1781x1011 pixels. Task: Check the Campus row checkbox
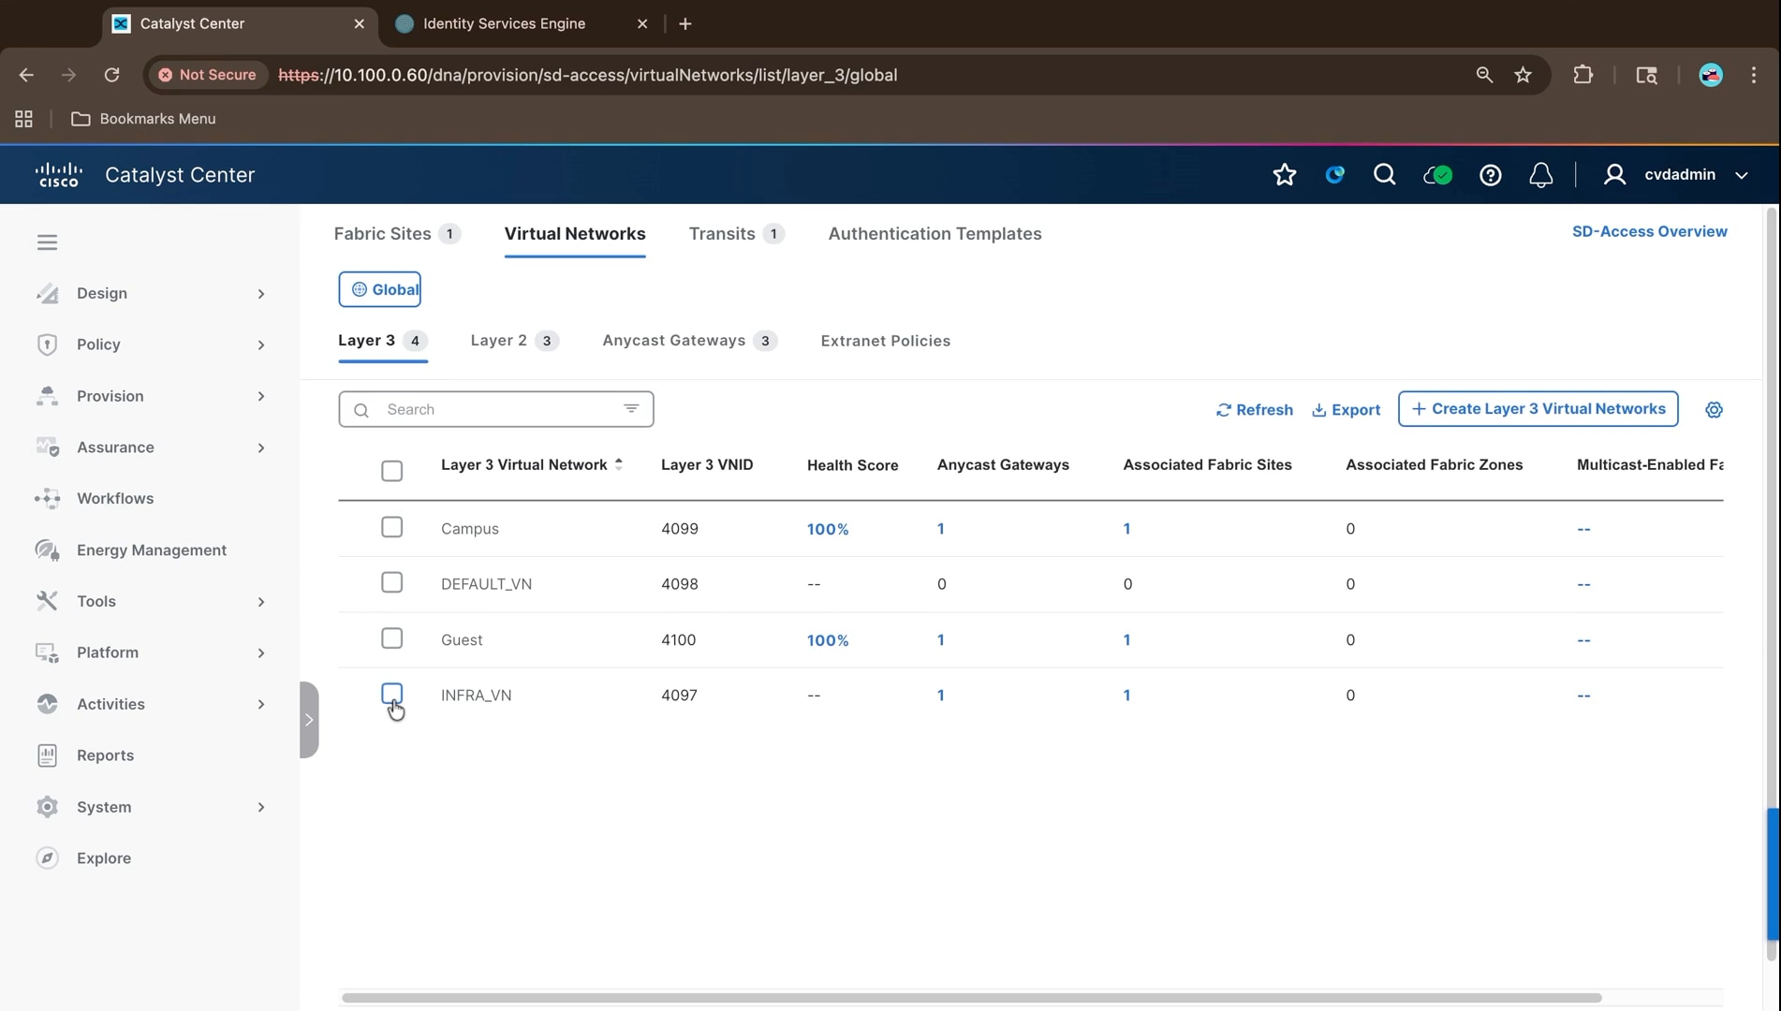click(x=391, y=527)
